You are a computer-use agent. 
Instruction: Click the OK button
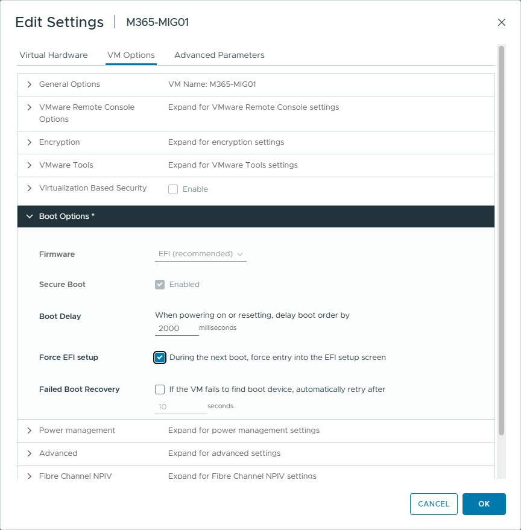(x=484, y=504)
